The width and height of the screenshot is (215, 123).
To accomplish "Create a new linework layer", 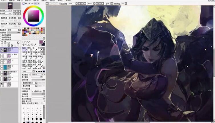I will 5,43.
